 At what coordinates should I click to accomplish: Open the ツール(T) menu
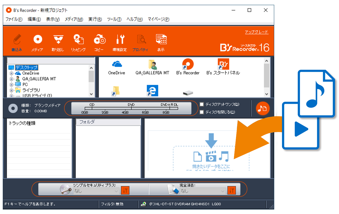pos(114,19)
